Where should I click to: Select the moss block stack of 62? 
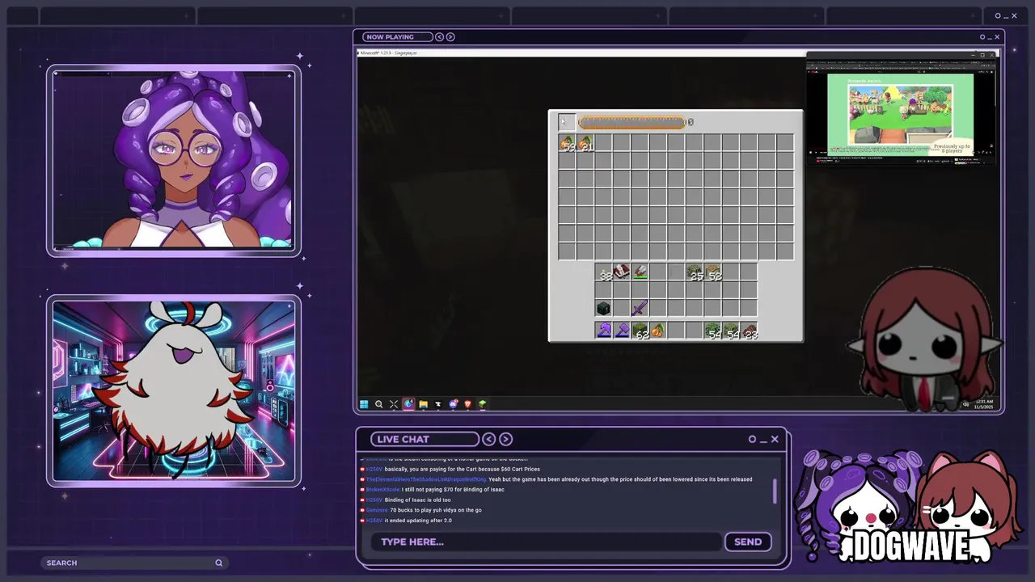[640, 331]
